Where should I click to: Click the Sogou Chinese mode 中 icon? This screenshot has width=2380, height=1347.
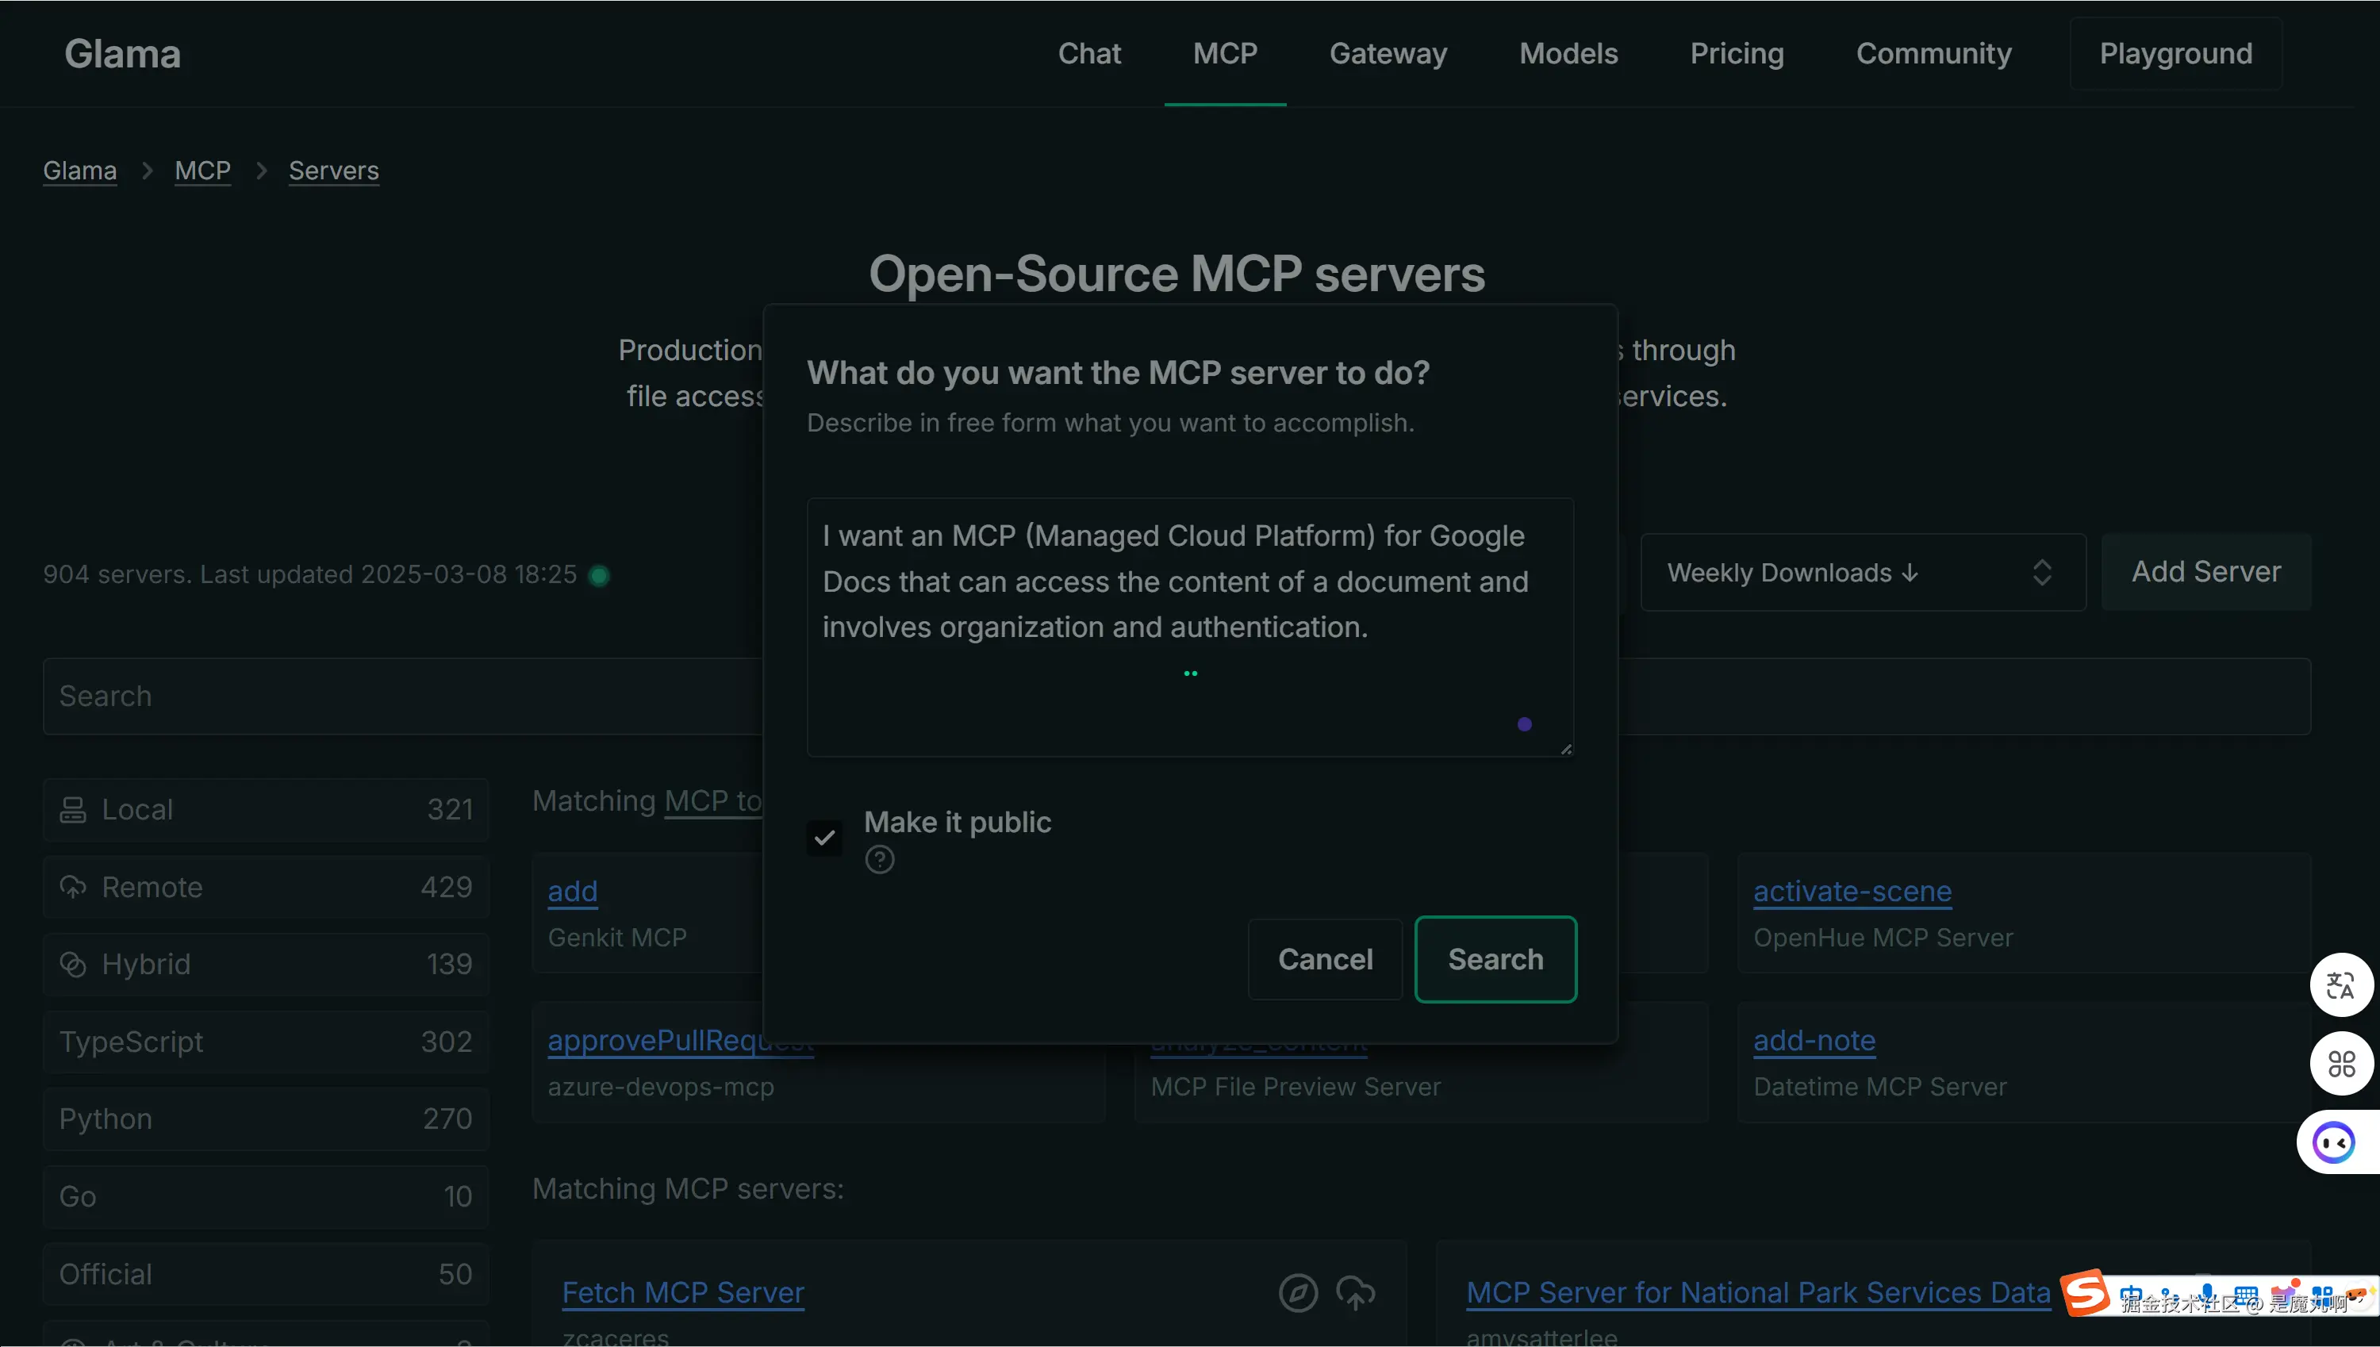[2131, 1295]
